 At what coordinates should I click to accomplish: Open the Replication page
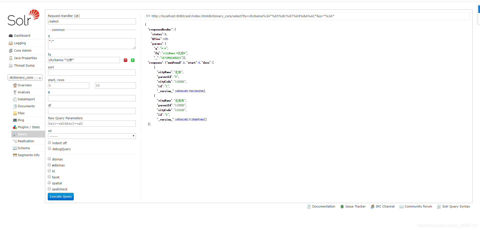(26, 141)
